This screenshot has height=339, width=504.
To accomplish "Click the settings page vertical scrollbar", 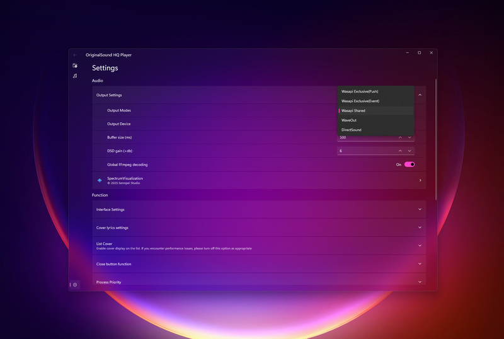I will tap(436, 139).
